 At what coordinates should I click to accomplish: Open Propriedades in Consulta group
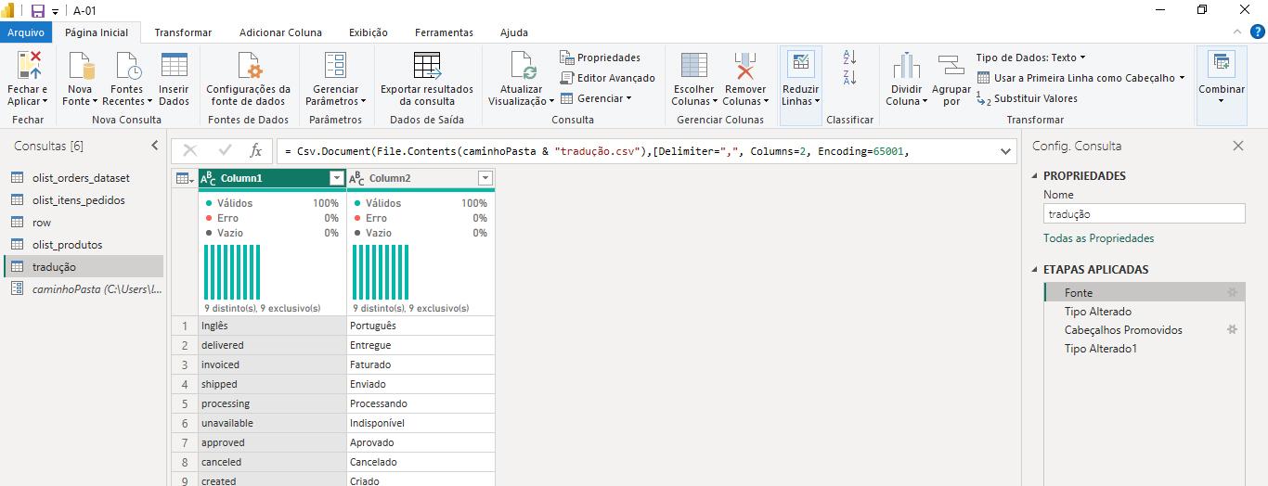tap(601, 58)
